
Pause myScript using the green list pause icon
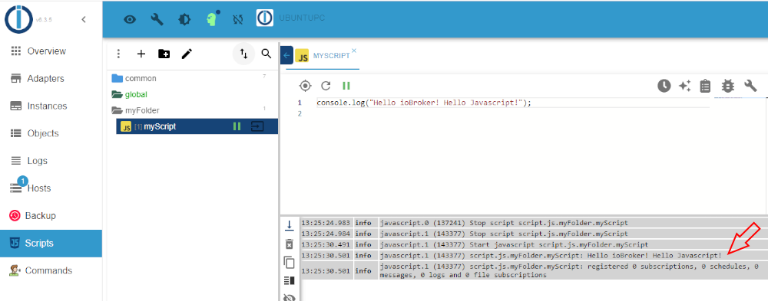pos(237,126)
